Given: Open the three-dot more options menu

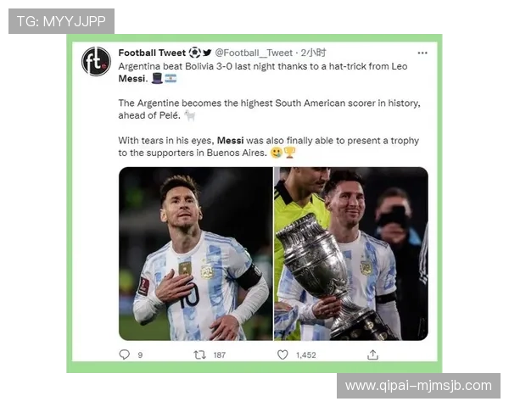Looking at the screenshot, I should (x=422, y=53).
